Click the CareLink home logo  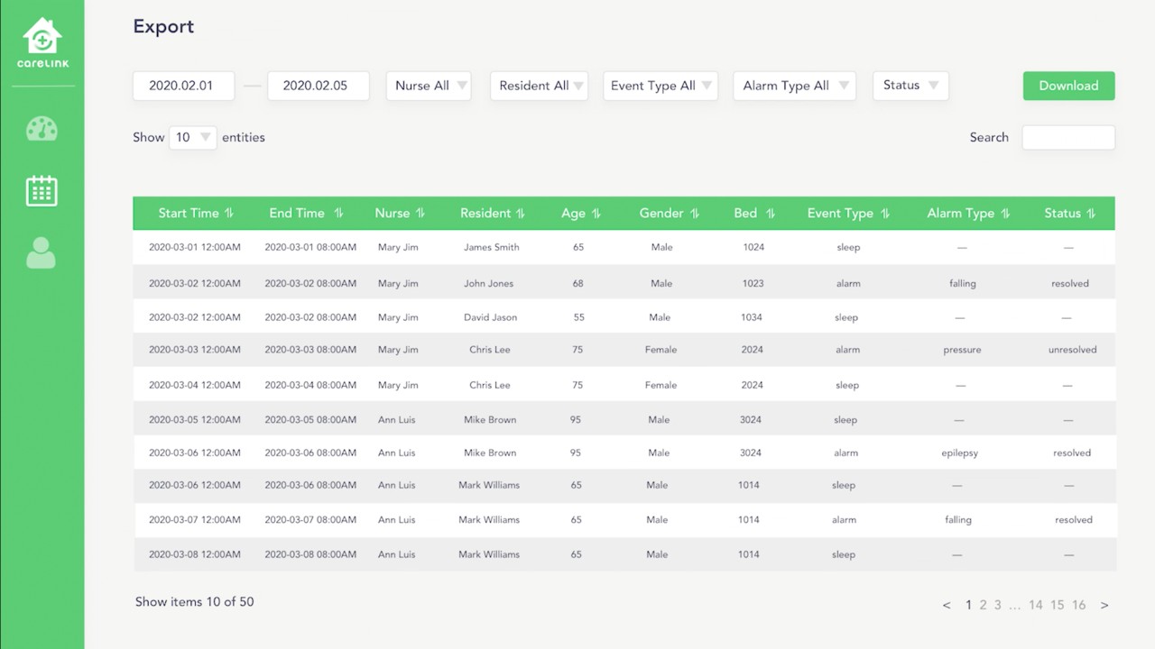tap(42, 42)
